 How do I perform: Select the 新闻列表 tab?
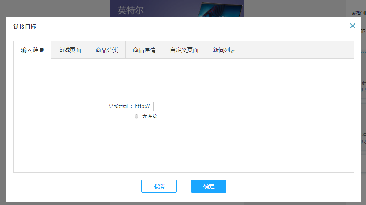click(x=224, y=50)
